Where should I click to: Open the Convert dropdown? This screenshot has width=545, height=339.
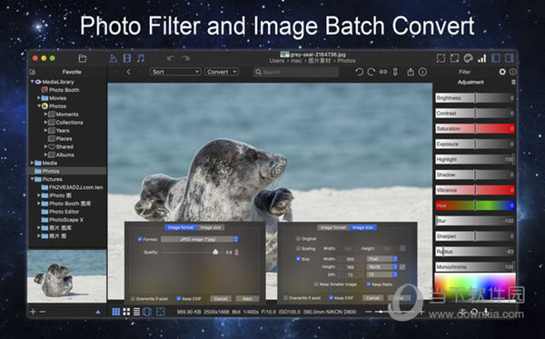pos(222,72)
